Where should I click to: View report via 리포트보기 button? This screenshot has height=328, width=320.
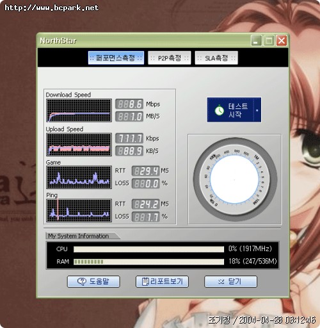coord(162,281)
